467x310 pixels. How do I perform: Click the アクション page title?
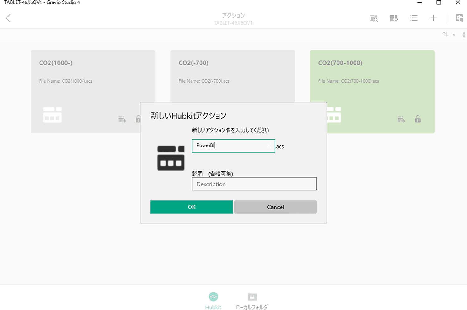click(233, 15)
